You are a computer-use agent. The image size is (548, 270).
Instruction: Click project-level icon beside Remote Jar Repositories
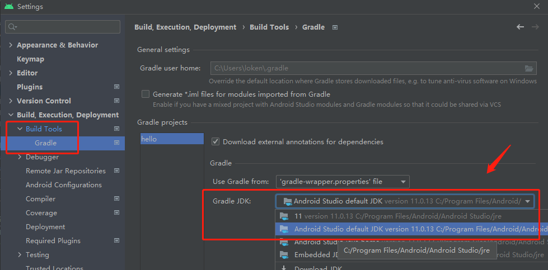116,170
